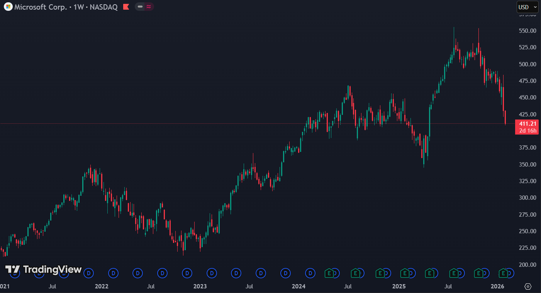The width and height of the screenshot is (541, 293).
Task: Open the dividend marker for May 2023
Action: 236,273
